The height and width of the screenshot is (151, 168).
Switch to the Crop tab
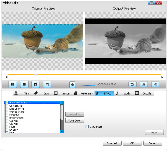tap(46, 93)
